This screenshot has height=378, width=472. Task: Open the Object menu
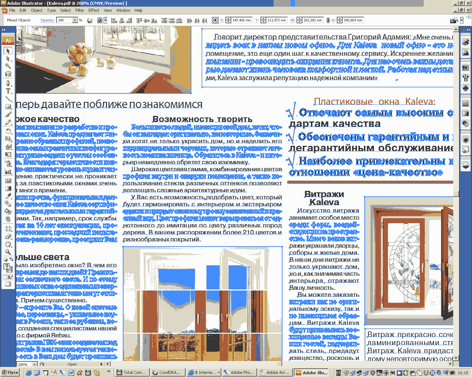coord(37,10)
